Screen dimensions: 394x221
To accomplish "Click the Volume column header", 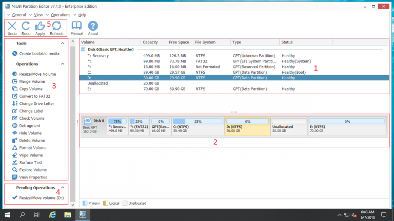I will (110, 42).
